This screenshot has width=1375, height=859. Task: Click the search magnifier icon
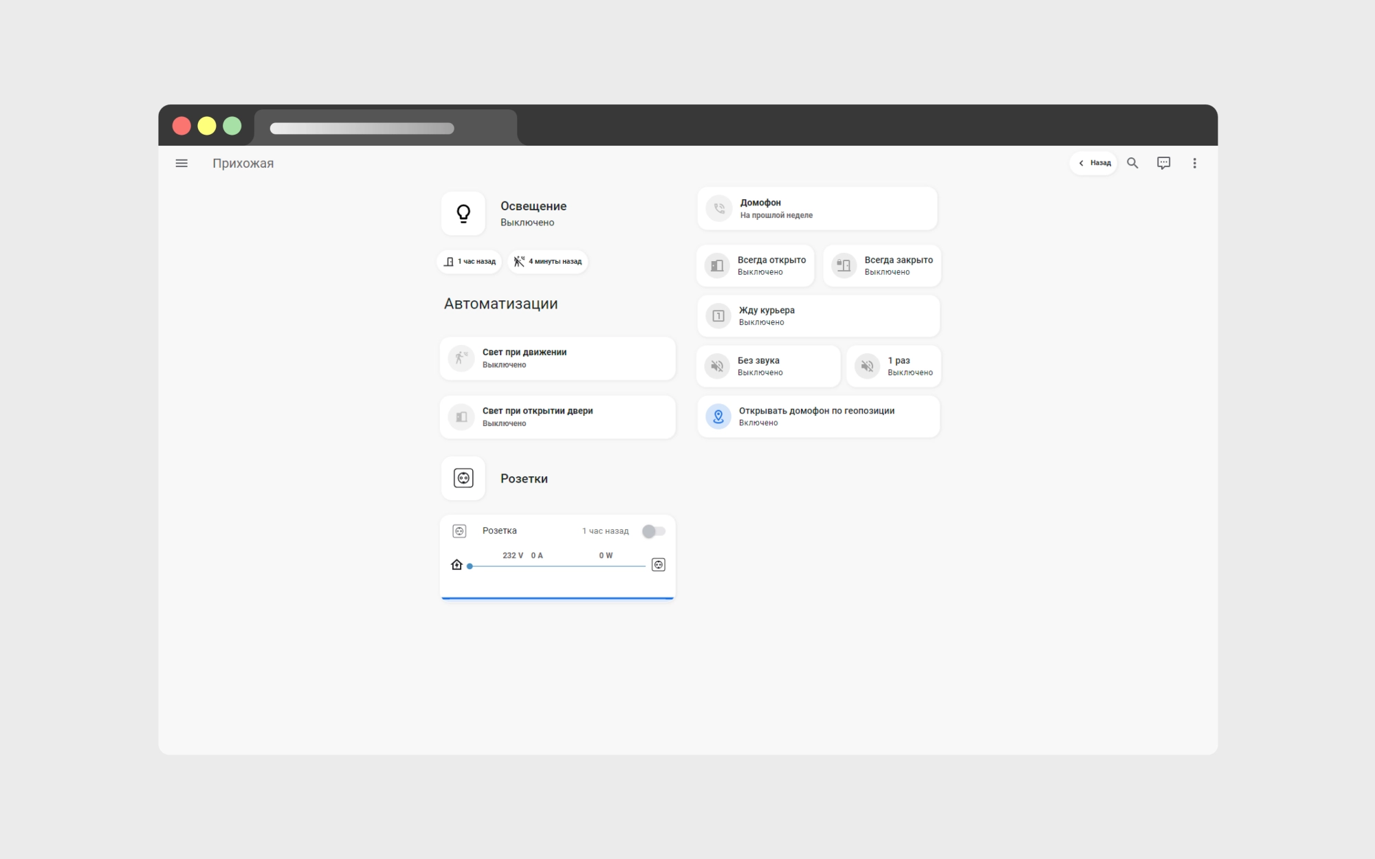1132,164
